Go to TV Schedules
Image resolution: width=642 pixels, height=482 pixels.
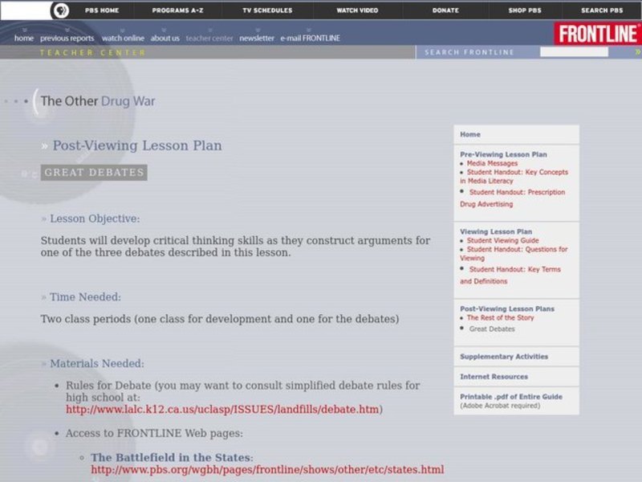click(x=267, y=10)
